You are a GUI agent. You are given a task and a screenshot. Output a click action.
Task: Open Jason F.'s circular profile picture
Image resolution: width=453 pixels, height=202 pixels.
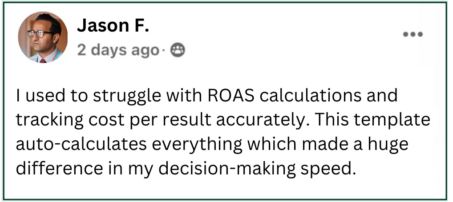tap(43, 37)
